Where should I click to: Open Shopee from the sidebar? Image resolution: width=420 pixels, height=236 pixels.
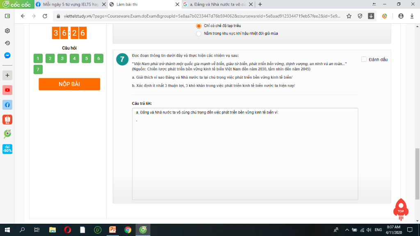coord(7,120)
